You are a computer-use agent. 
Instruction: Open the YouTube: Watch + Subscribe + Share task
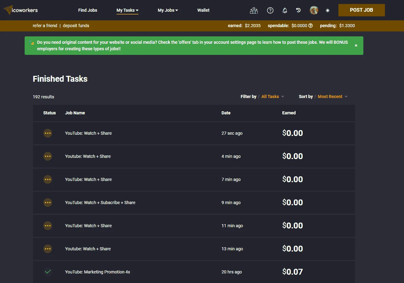pyautogui.click(x=100, y=203)
